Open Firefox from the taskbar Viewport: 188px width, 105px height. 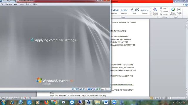pos(46,102)
